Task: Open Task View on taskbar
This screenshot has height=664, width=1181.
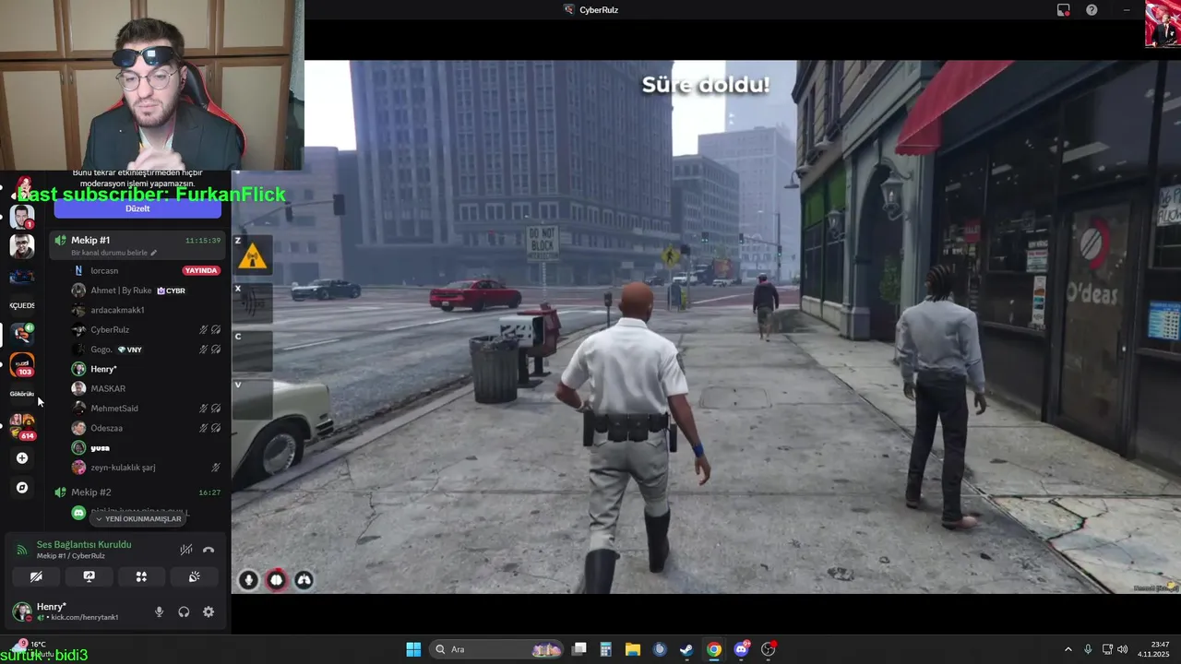Action: 579,649
